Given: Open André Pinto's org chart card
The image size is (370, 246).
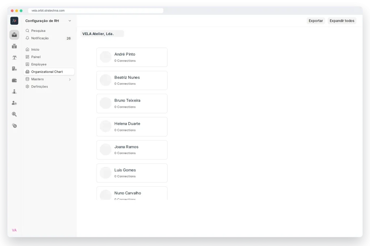Looking at the screenshot, I should (132, 57).
